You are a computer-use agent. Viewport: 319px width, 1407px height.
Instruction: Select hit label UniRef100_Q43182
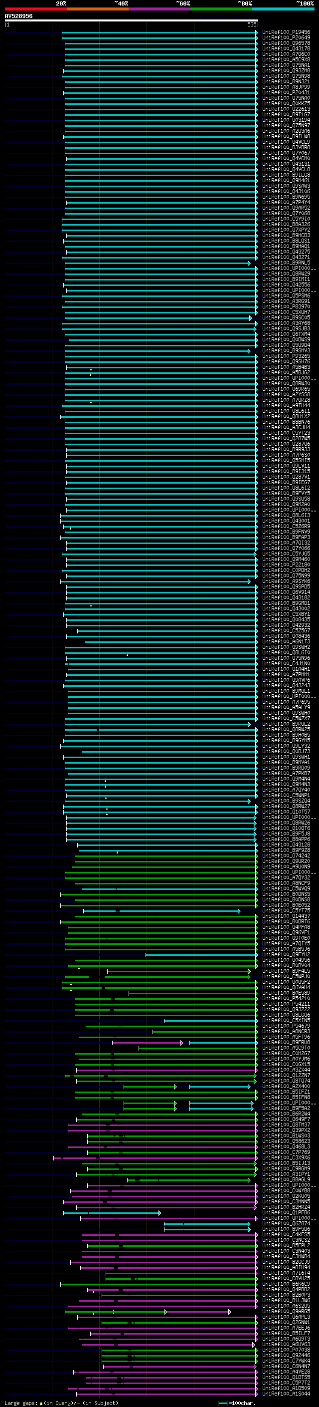(x=286, y=597)
